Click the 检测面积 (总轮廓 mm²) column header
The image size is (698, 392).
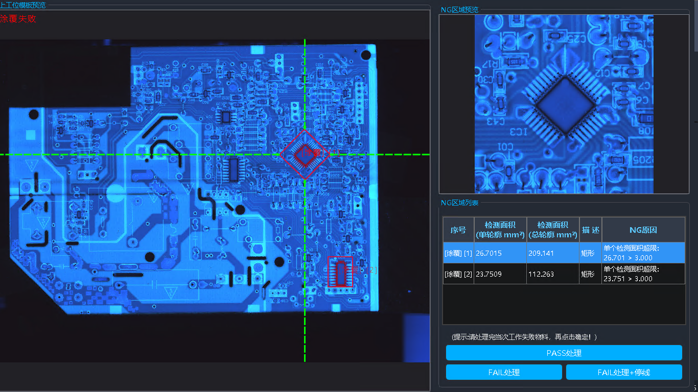[x=553, y=230]
